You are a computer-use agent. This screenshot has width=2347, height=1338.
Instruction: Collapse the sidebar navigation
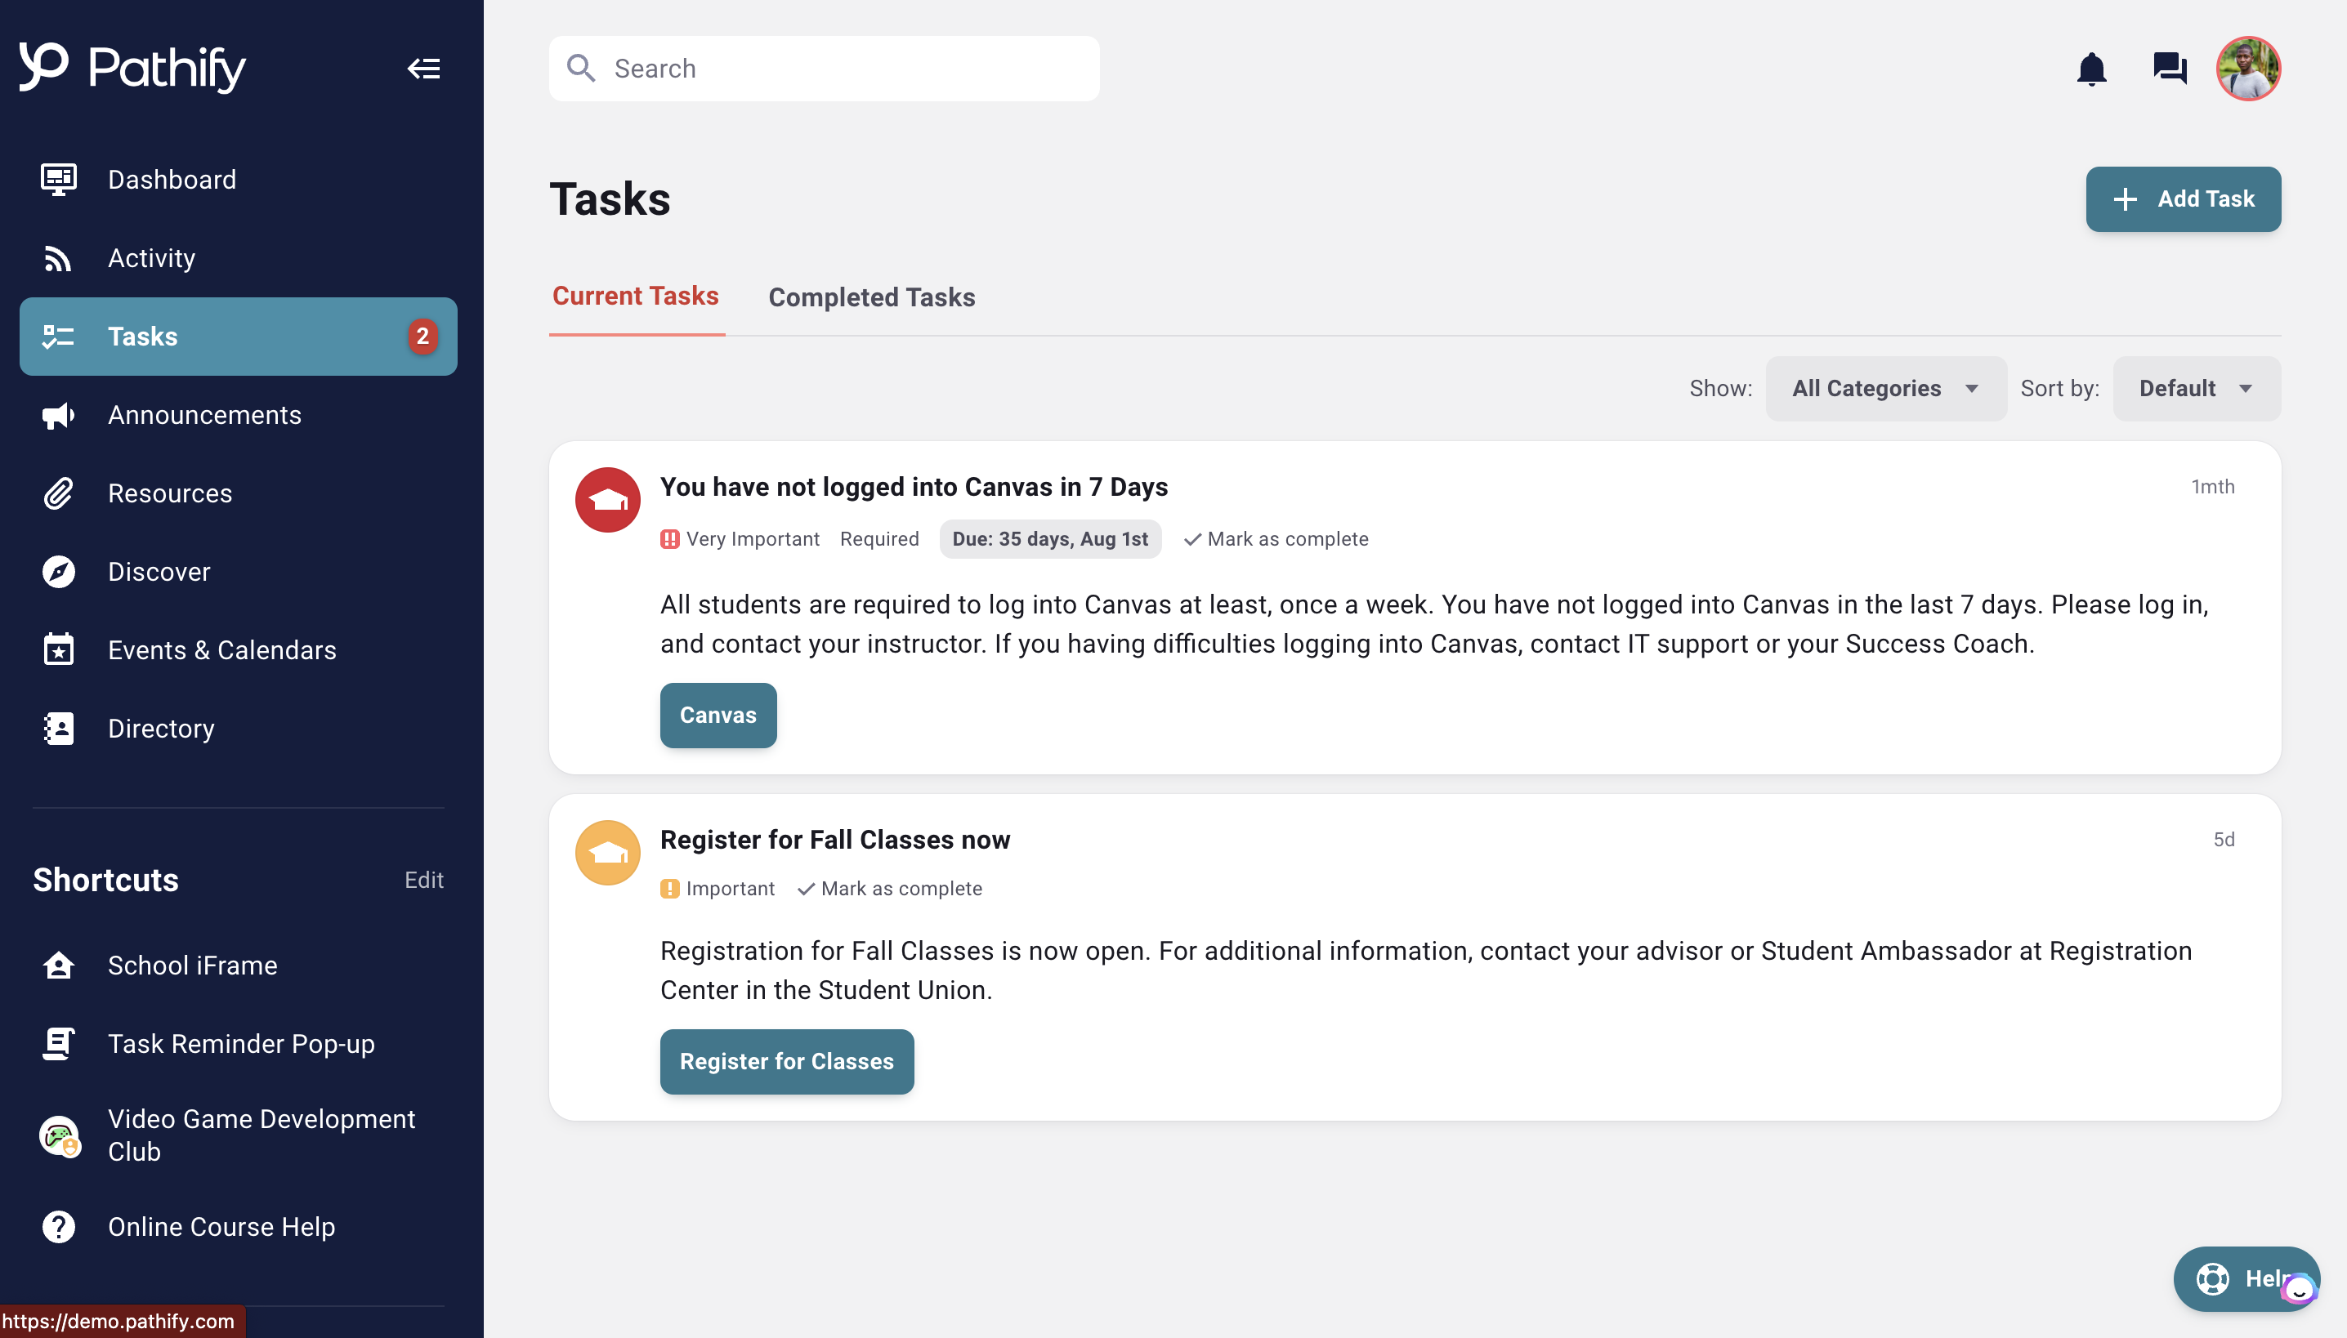(424, 68)
